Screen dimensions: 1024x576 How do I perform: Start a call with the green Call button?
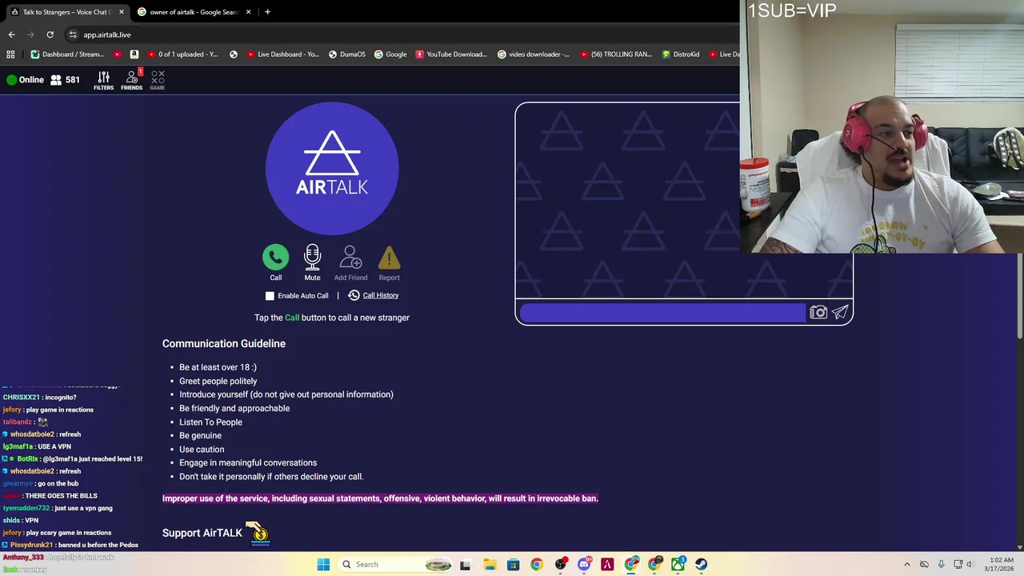[275, 258]
